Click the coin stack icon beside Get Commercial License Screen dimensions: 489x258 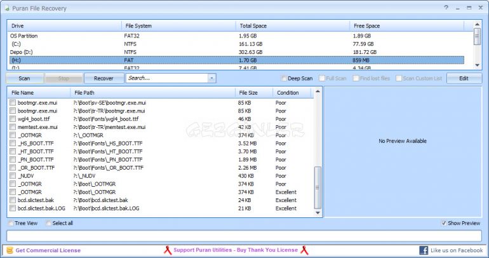(x=10, y=250)
